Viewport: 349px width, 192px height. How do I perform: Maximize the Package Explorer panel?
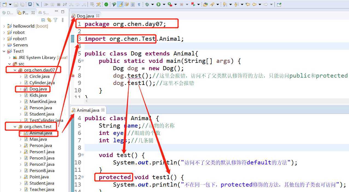(x=63, y=12)
